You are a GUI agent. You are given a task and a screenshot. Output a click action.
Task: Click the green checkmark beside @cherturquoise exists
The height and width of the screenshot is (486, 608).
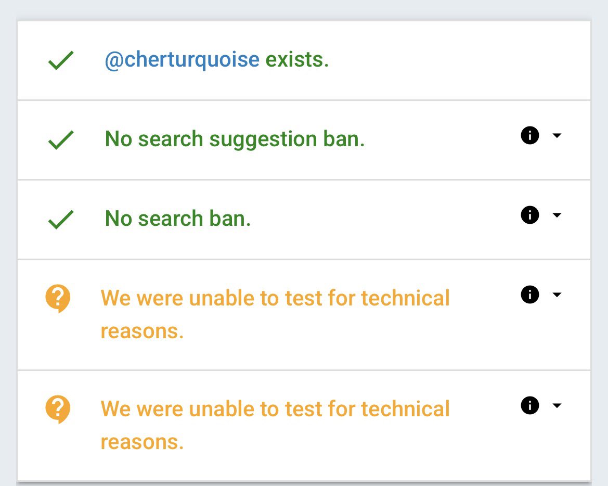(x=61, y=61)
